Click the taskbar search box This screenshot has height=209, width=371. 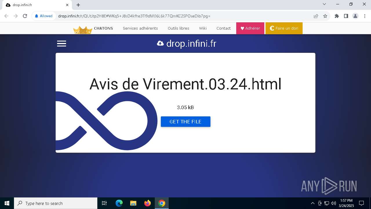click(56, 203)
